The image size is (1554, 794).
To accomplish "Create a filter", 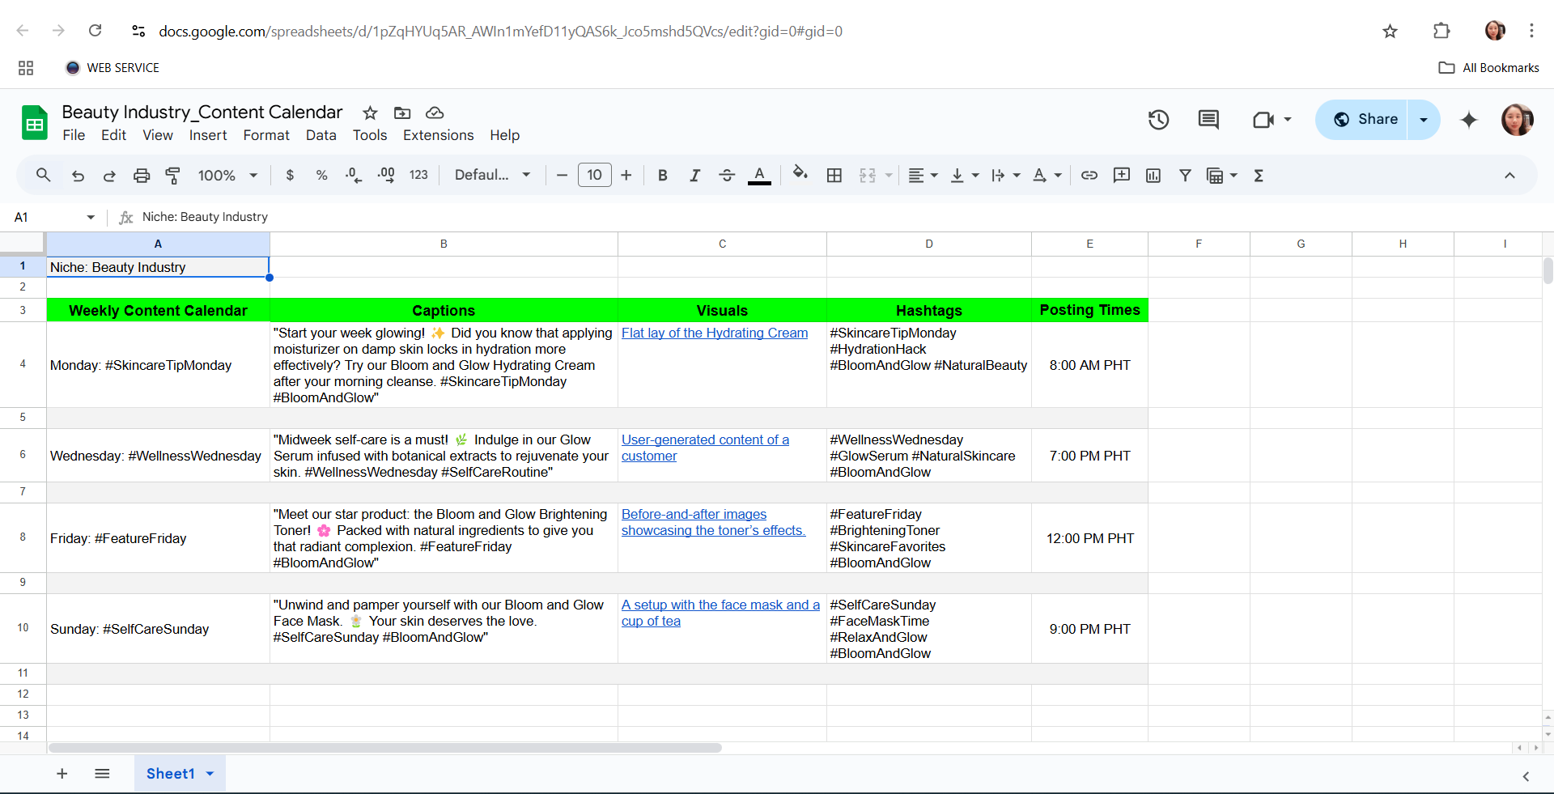I will coord(1185,175).
